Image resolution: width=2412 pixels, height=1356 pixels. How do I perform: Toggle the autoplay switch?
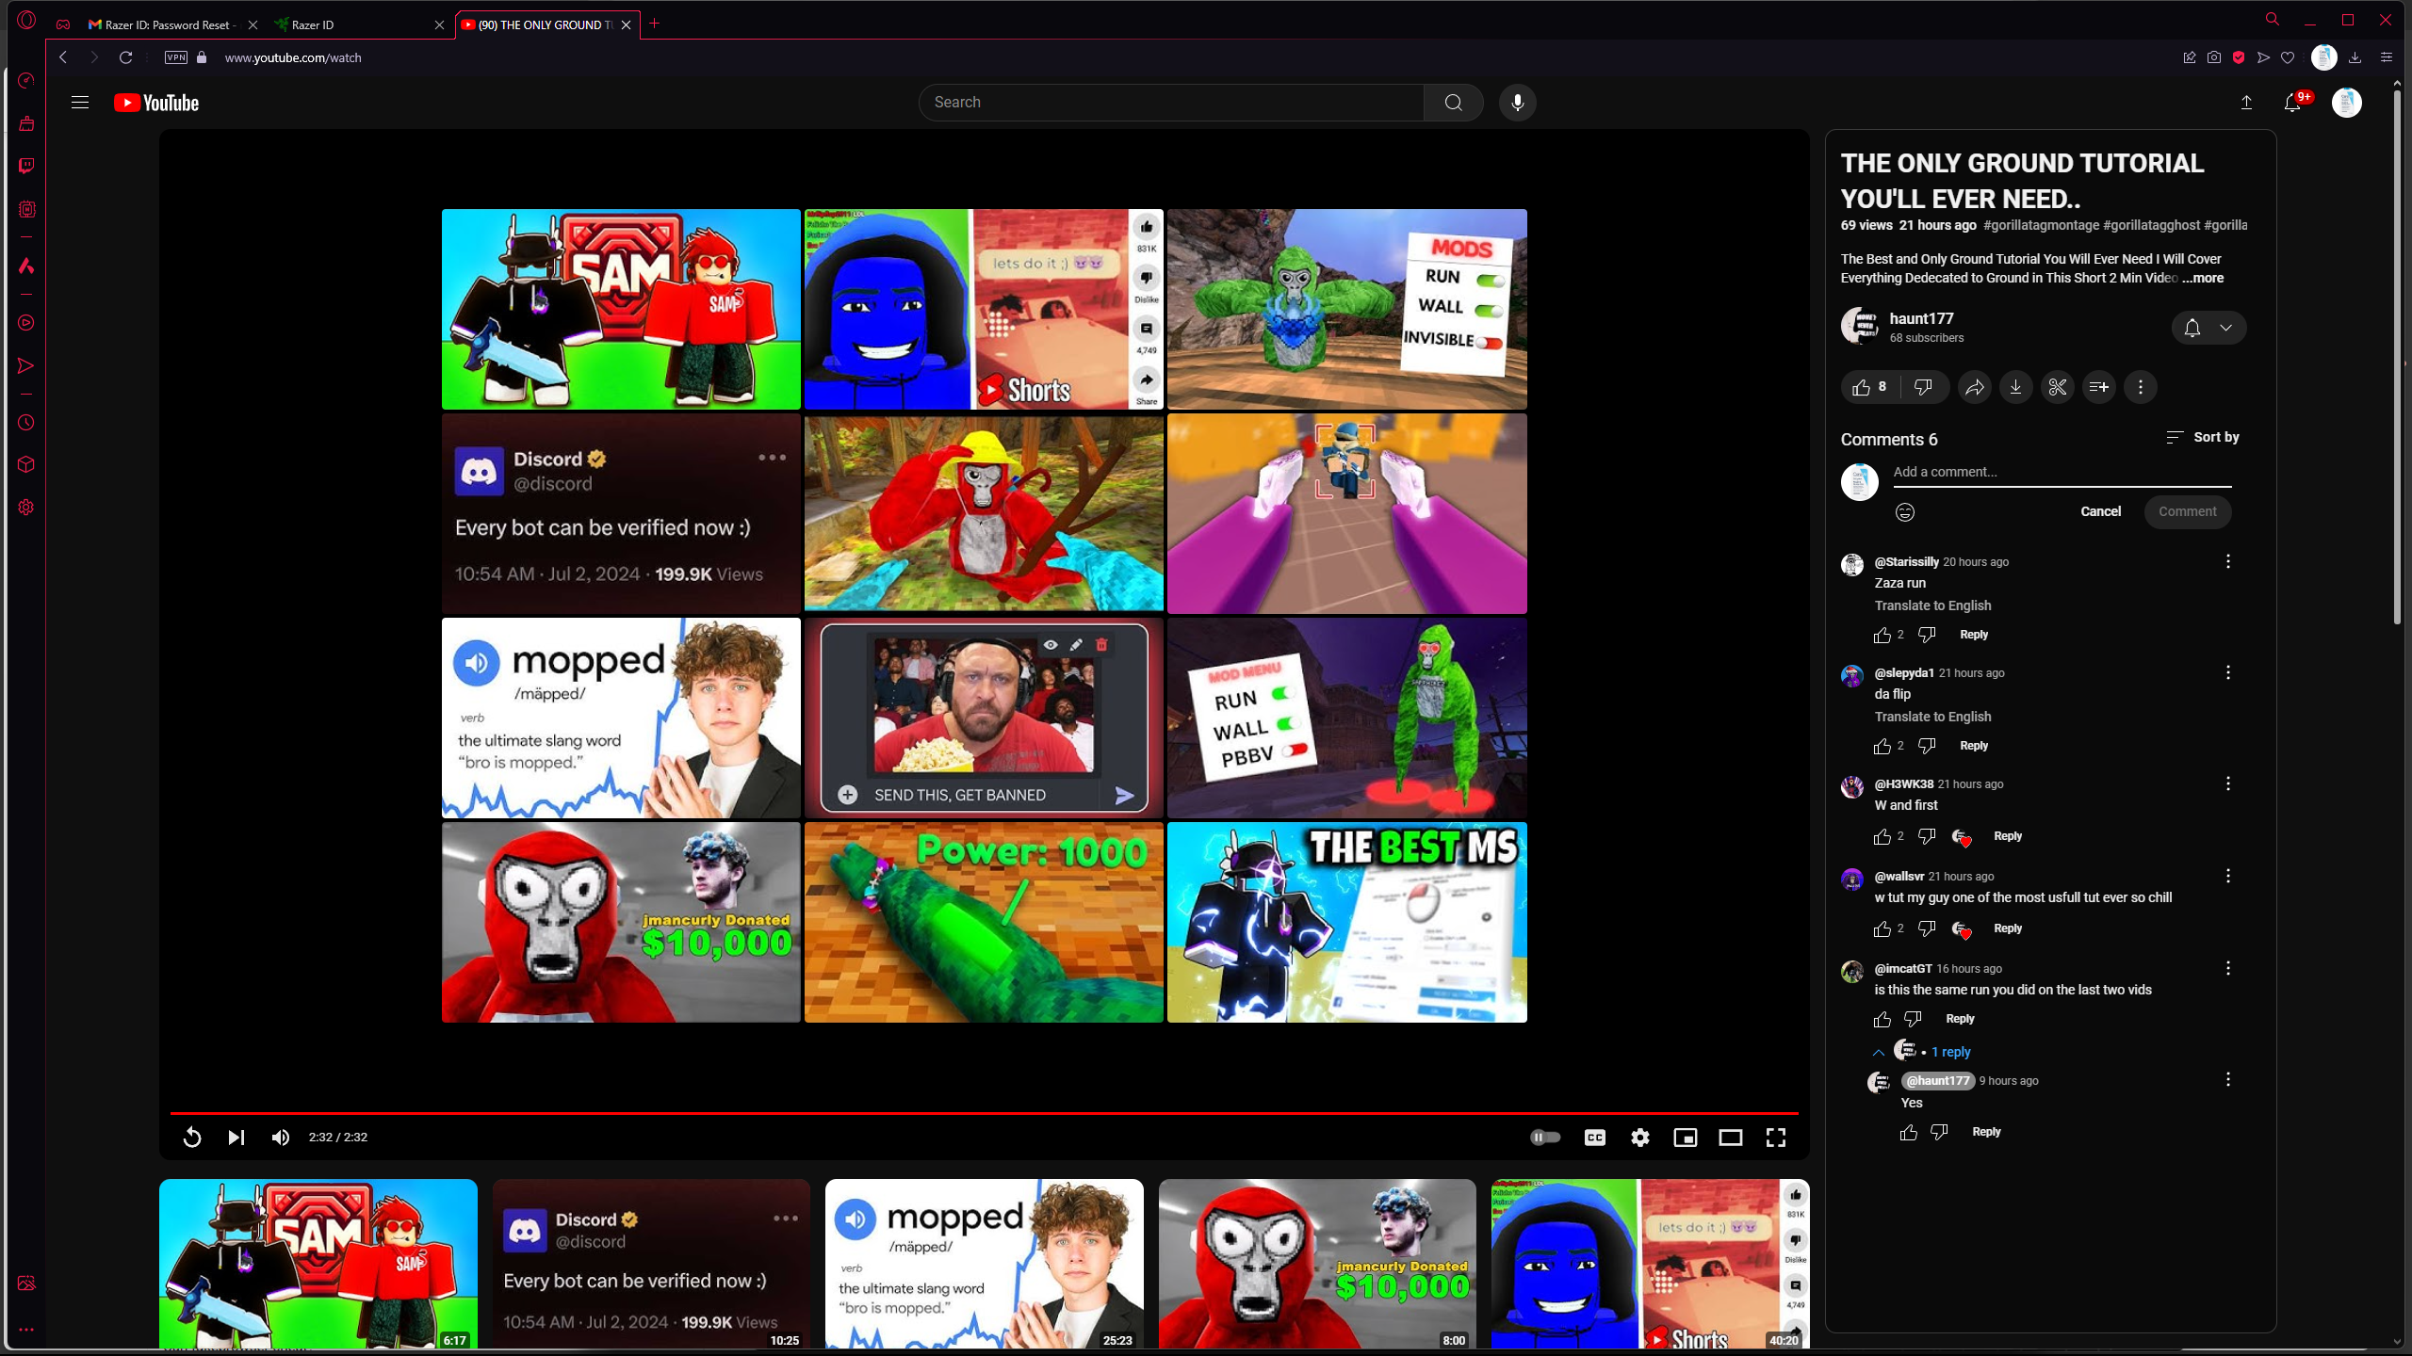click(x=1545, y=1138)
